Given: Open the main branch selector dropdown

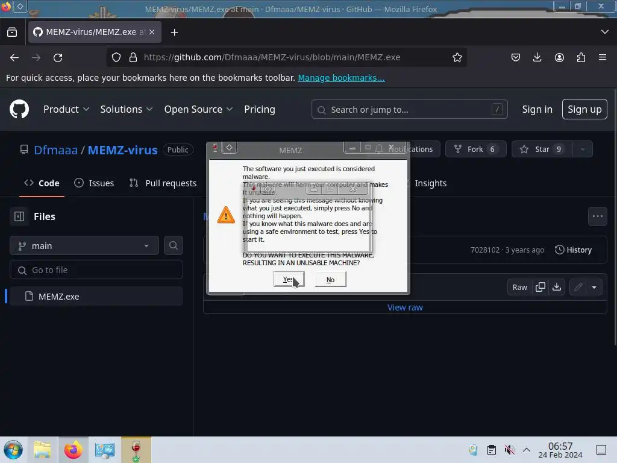Looking at the screenshot, I should pyautogui.click(x=84, y=246).
